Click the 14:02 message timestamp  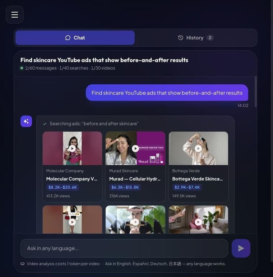coord(243,105)
